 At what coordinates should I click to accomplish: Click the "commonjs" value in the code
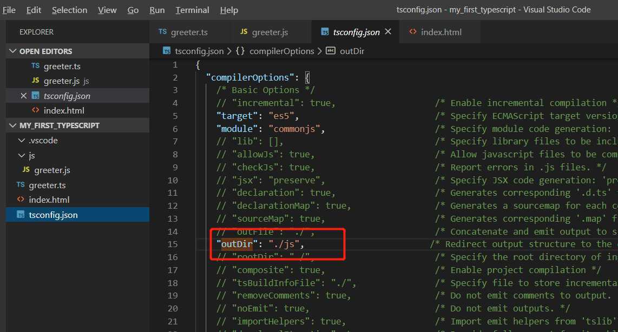pyautogui.click(x=294, y=129)
